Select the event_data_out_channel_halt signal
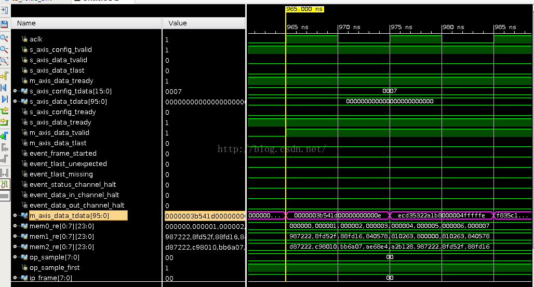 tap(77, 206)
